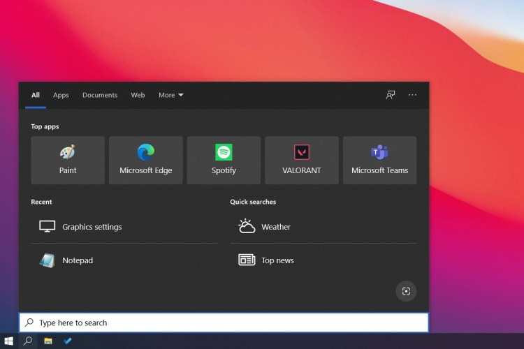Open the Paint app tile
Image resolution: width=524 pixels, height=349 pixels.
pyautogui.click(x=68, y=160)
